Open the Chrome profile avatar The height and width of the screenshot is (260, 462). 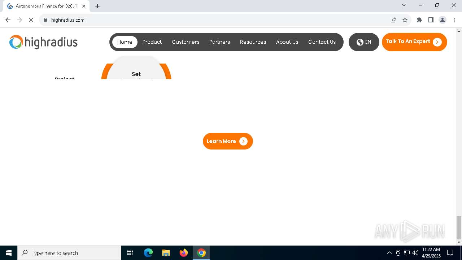tap(443, 20)
